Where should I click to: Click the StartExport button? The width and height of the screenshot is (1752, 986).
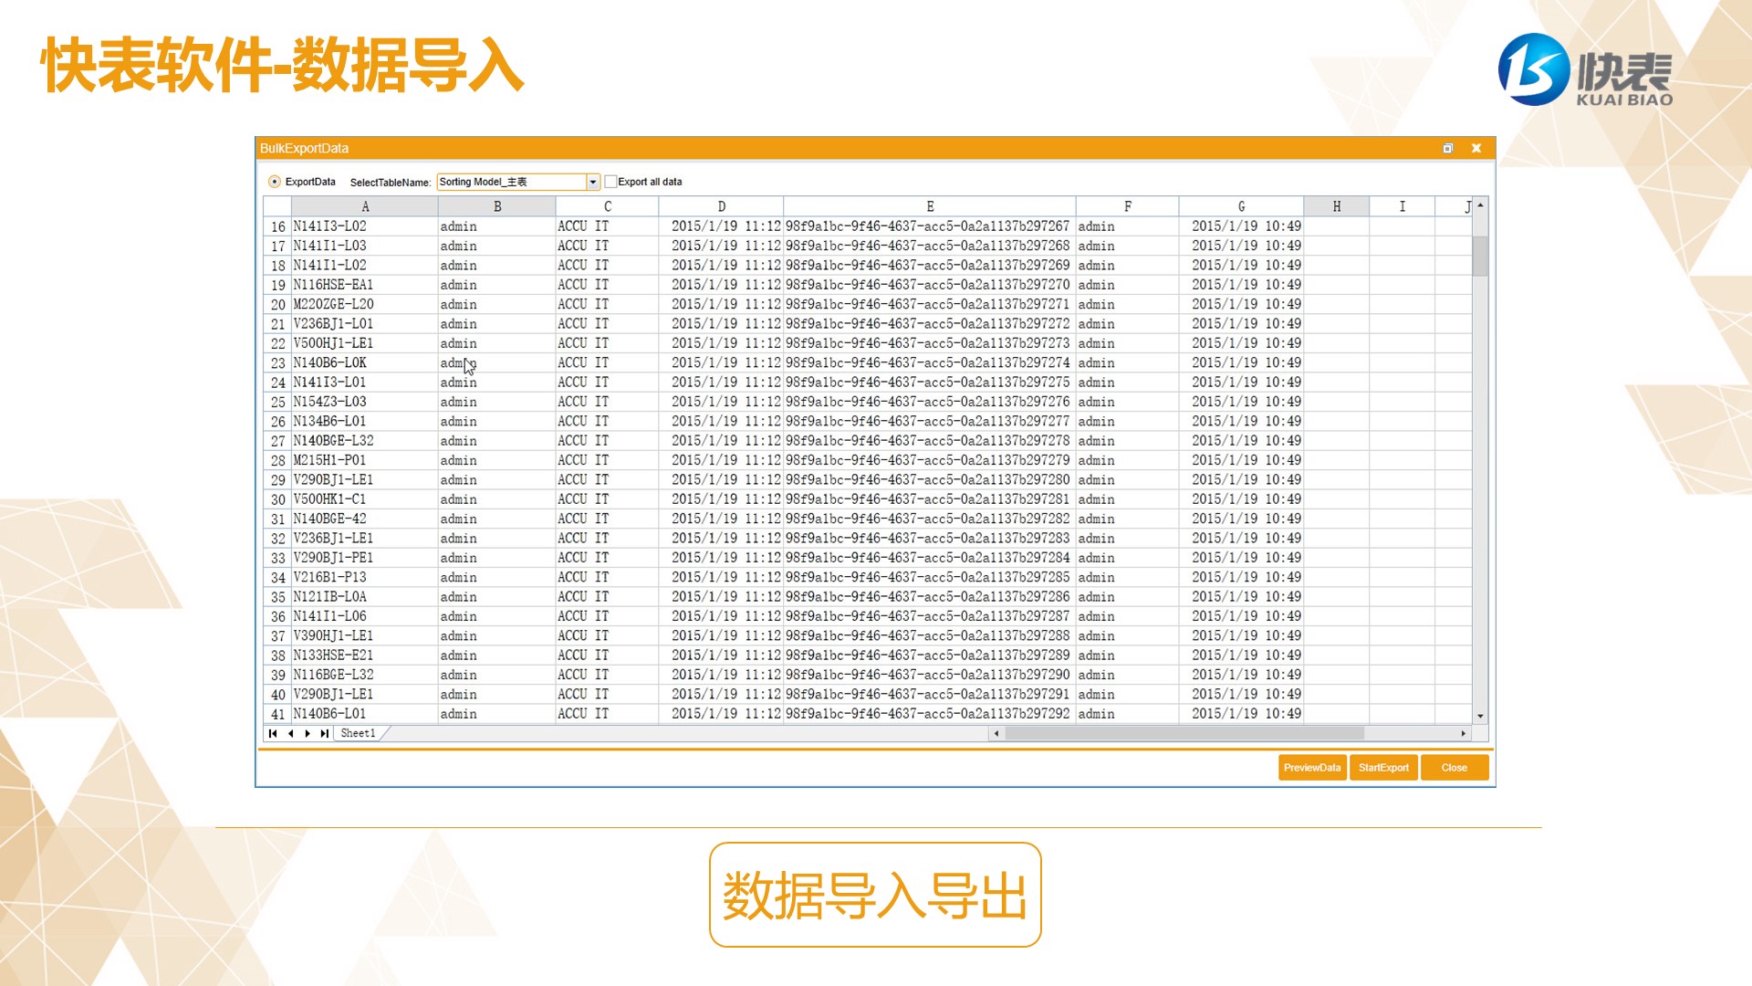point(1383,768)
